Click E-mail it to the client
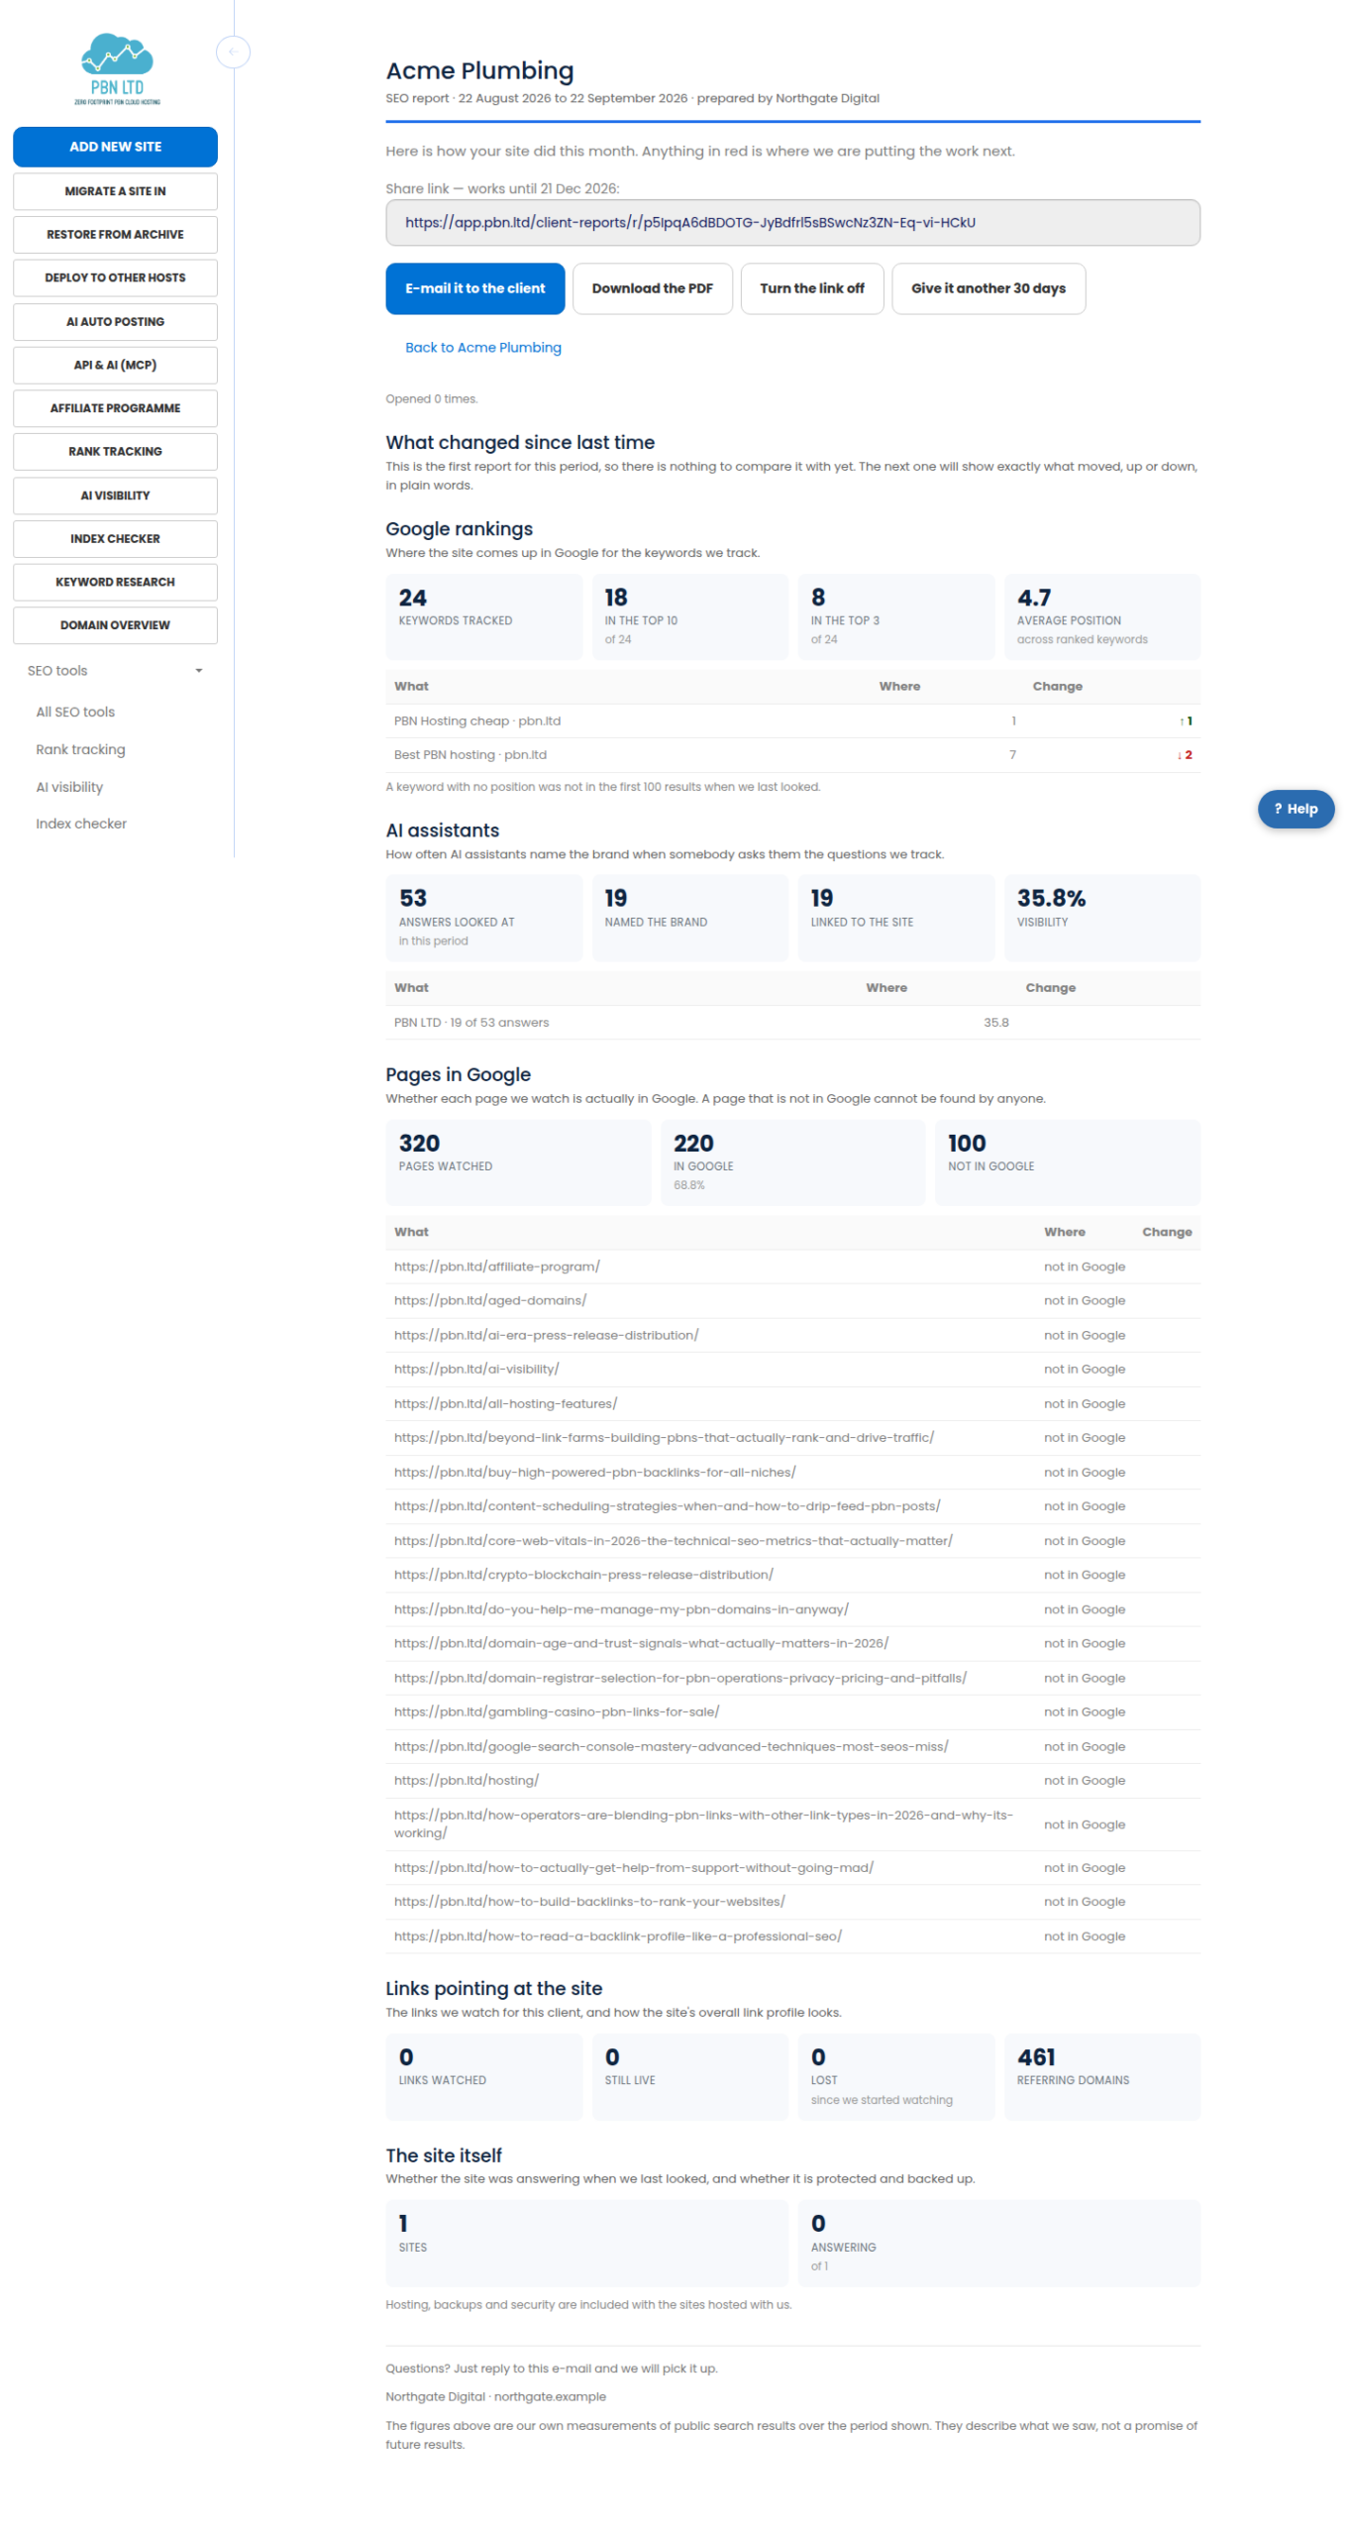This screenshot has height=2537, width=1352. point(473,287)
